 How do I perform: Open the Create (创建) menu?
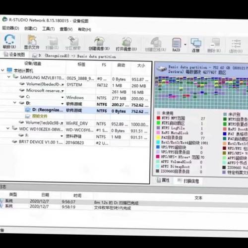(x=31, y=28)
